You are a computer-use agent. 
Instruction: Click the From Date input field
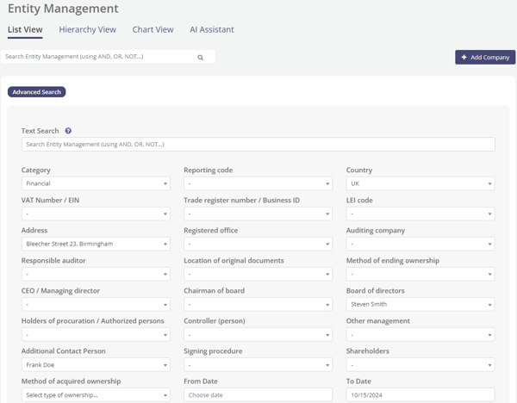click(258, 395)
